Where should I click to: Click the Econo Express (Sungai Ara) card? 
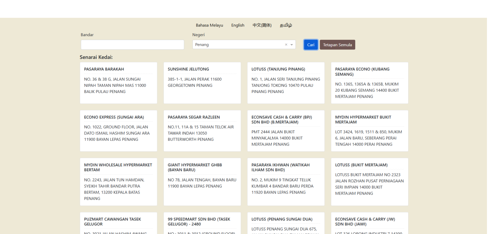(119, 131)
